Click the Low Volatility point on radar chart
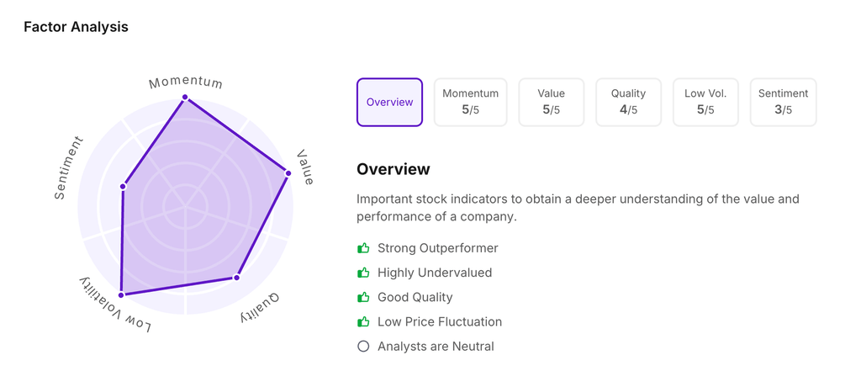This screenshot has width=861, height=387. (121, 295)
